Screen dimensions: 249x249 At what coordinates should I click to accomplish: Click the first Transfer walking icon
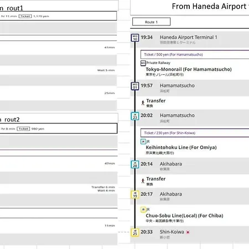tap(143, 103)
